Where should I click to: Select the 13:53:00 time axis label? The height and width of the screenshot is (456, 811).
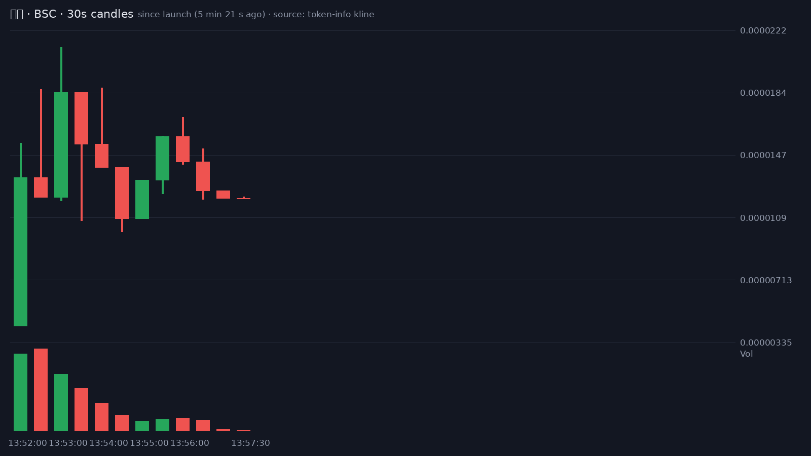tap(68, 443)
